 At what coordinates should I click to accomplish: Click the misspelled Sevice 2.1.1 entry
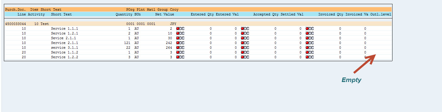click(64, 38)
